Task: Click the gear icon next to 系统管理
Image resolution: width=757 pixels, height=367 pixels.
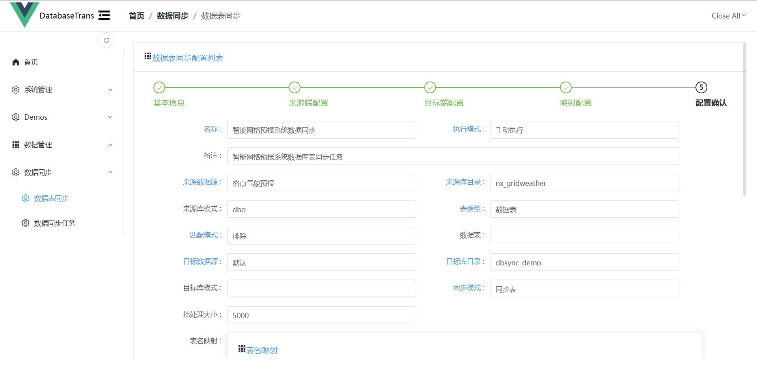Action: point(16,90)
